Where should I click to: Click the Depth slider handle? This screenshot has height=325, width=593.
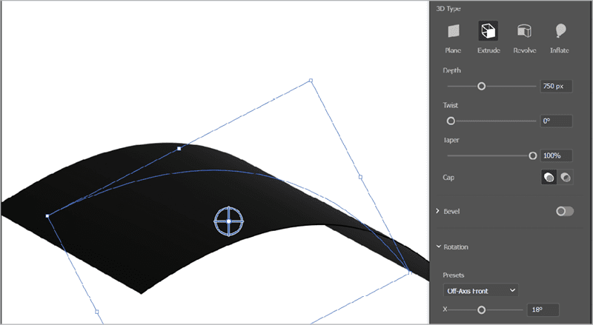tap(481, 86)
